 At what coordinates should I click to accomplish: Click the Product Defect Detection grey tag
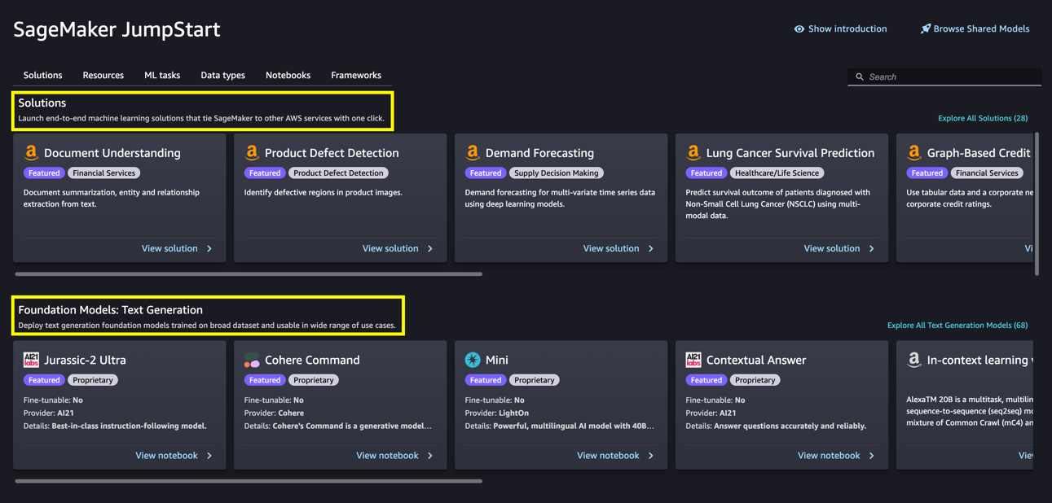click(x=338, y=173)
